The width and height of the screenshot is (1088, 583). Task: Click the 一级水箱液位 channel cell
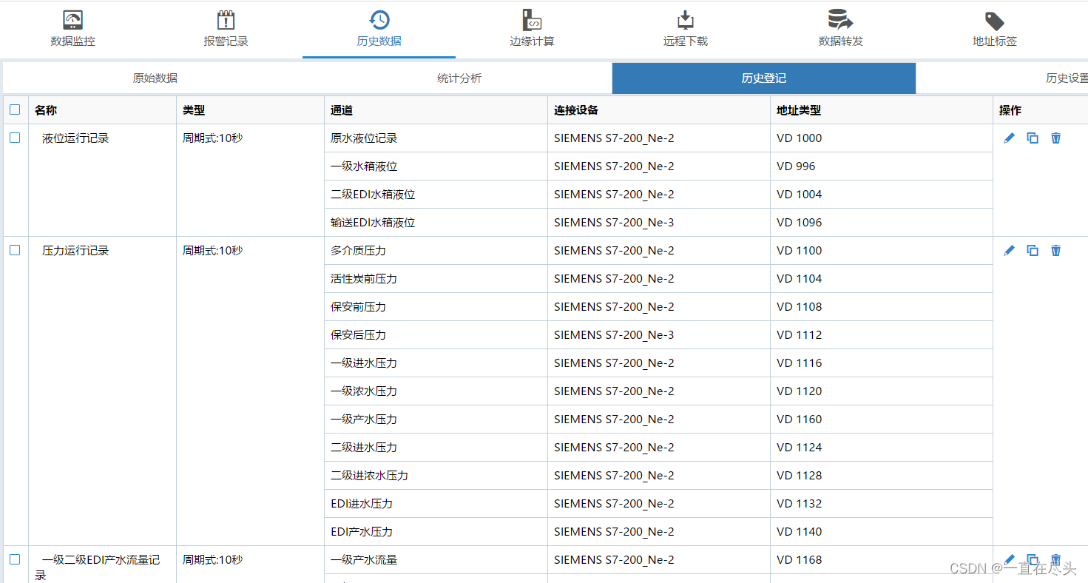point(436,166)
